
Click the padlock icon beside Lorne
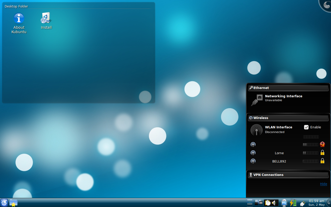[322, 153]
